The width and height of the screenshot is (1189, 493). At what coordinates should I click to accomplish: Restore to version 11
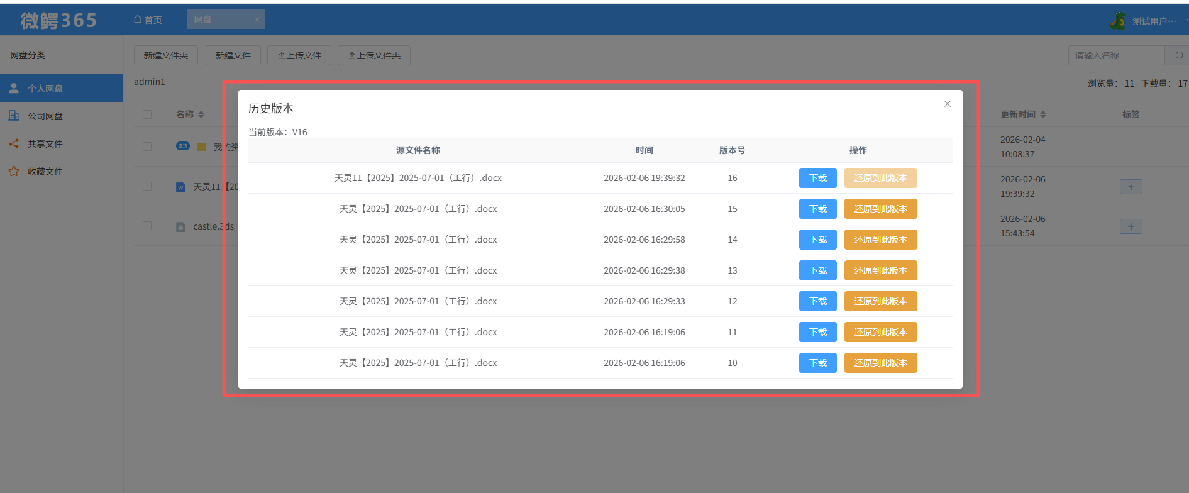pyautogui.click(x=880, y=332)
